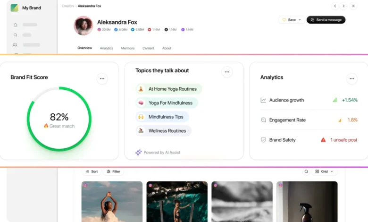This screenshot has width=368, height=222.
Task: Open Topics they talk about options menu
Action: point(227,72)
